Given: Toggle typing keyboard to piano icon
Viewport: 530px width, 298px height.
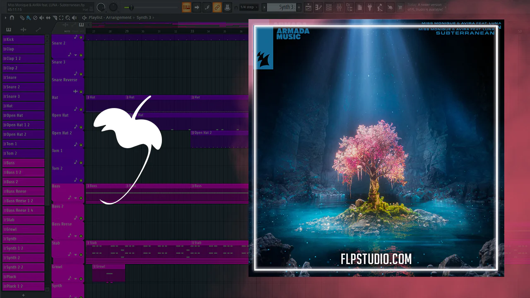Looking at the screenshot, I should [187, 7].
